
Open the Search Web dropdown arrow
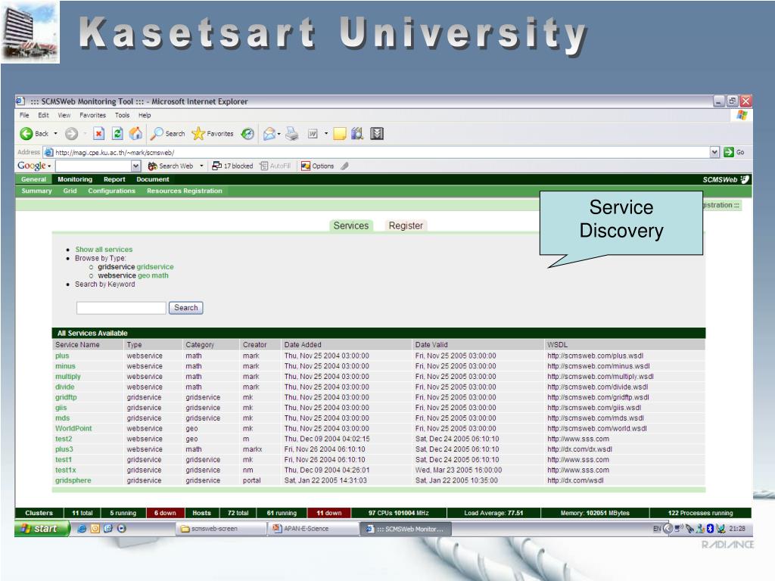(201, 166)
